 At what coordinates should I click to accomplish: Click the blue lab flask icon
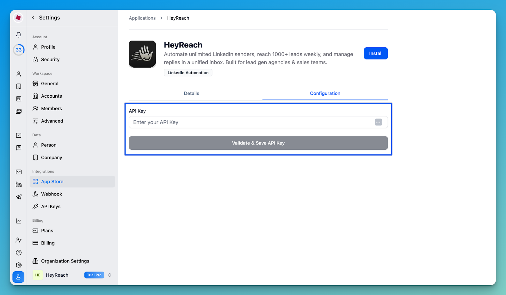pyautogui.click(x=18, y=277)
